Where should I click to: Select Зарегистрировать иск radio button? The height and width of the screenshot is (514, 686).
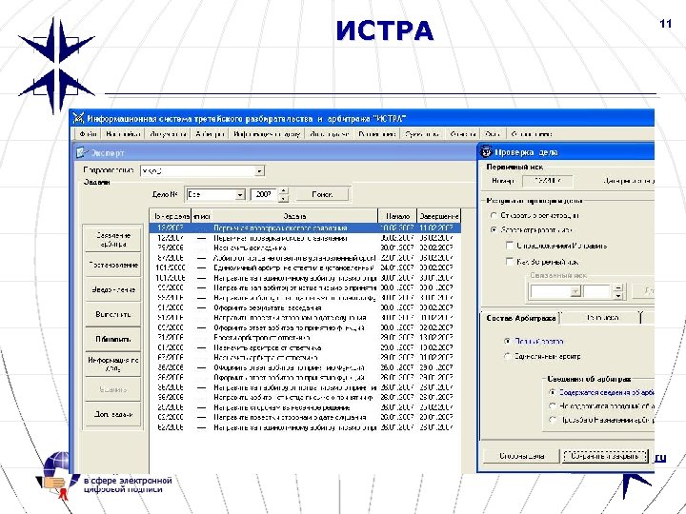[x=494, y=230]
